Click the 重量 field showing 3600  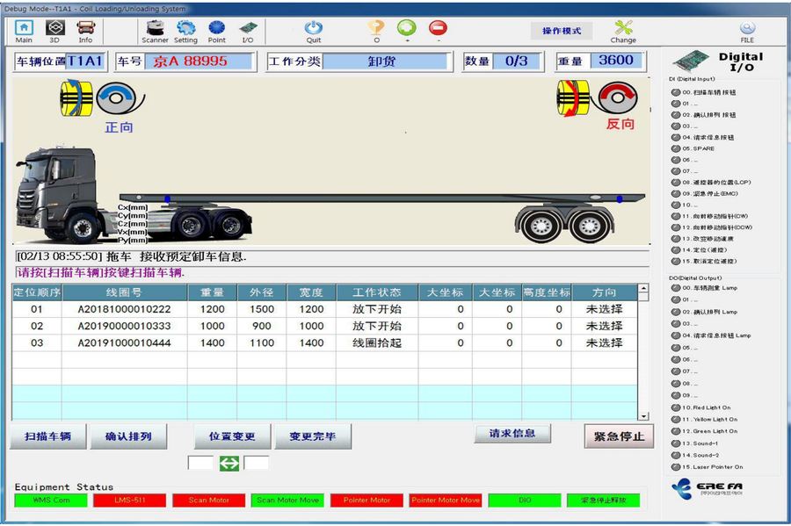pos(616,61)
